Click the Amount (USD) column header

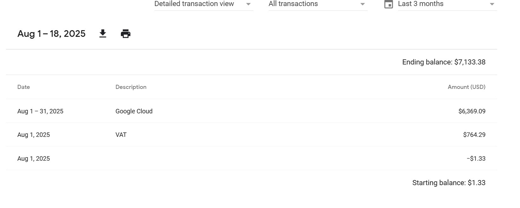466,87
